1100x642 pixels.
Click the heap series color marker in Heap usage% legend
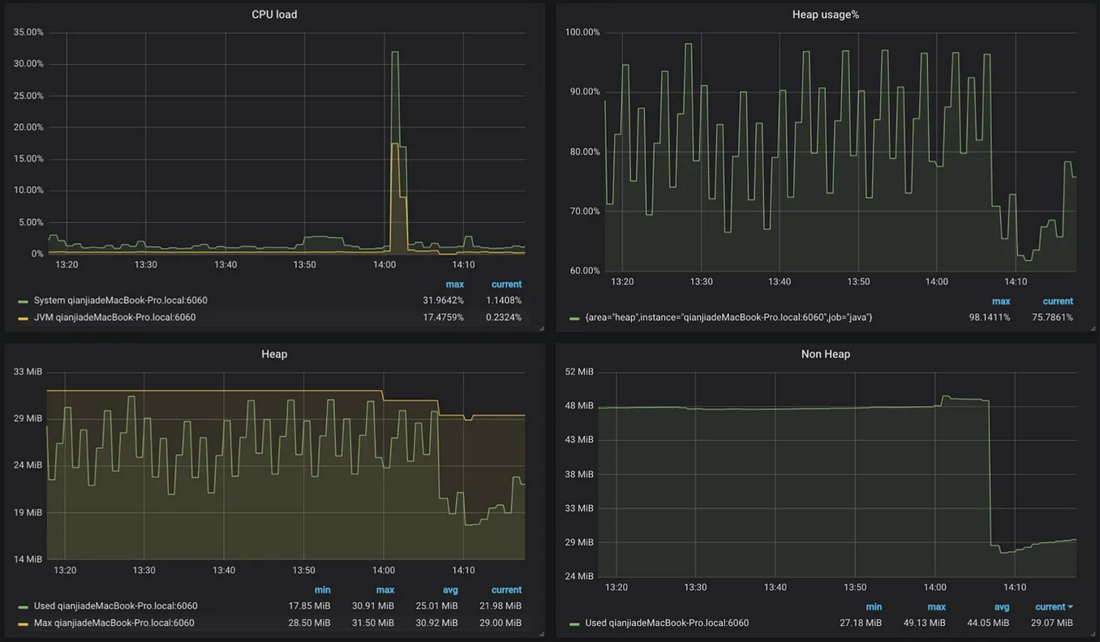click(x=574, y=317)
